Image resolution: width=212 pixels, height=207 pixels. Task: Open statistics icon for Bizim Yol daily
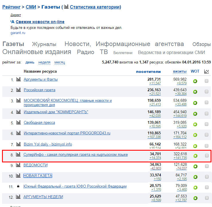(18, 144)
